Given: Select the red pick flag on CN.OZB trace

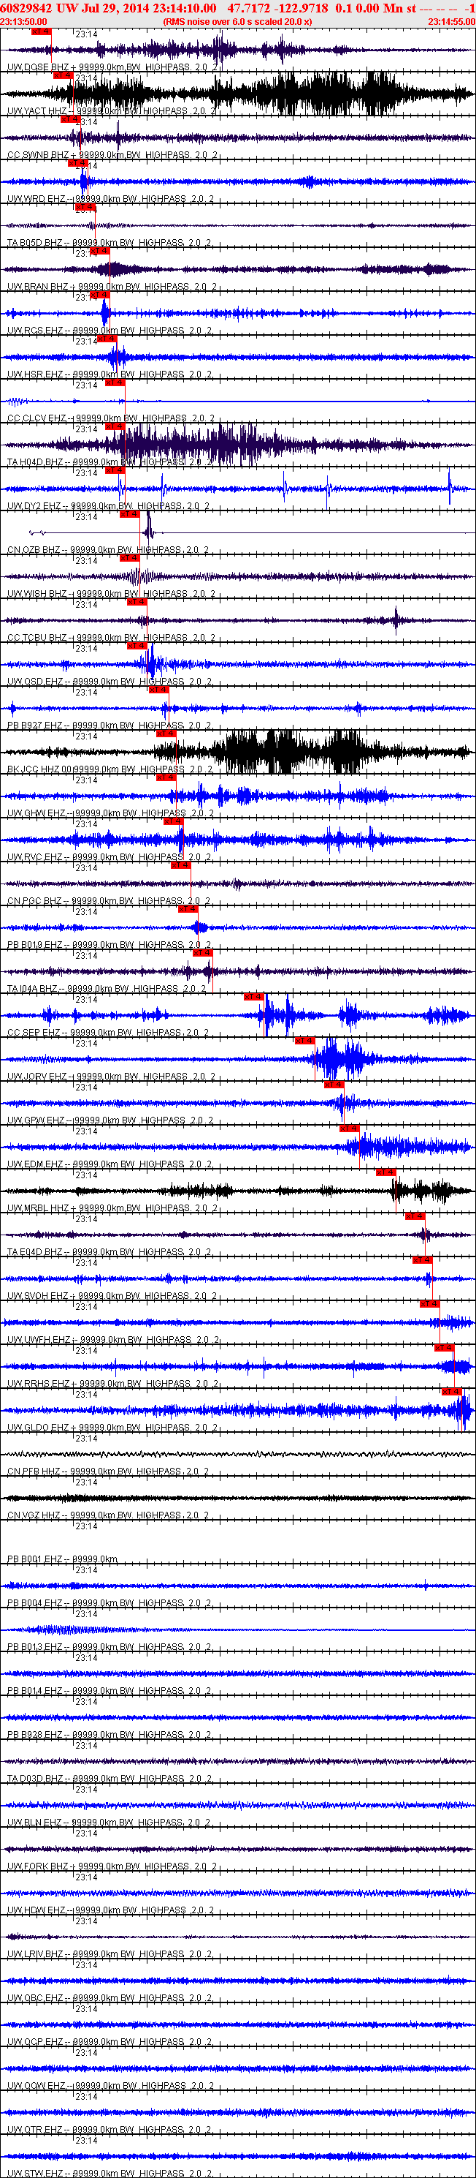Looking at the screenshot, I should (x=129, y=515).
